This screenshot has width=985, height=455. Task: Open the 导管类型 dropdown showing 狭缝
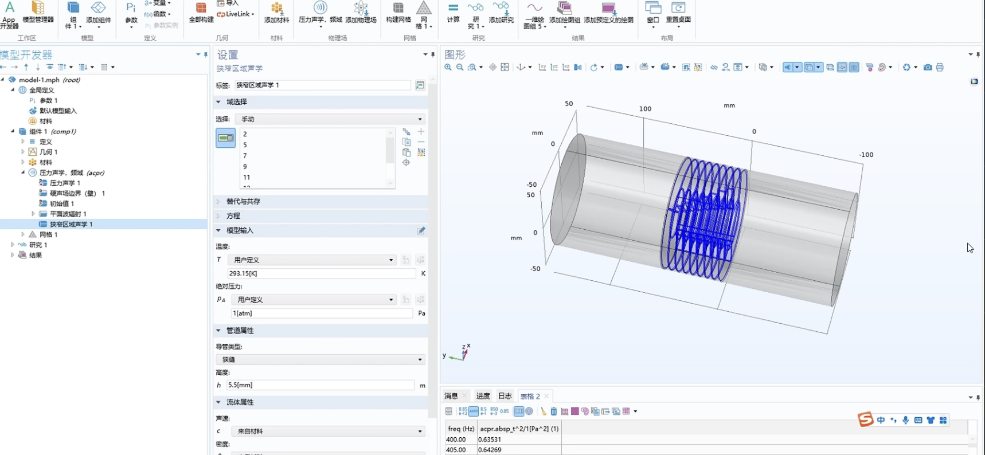[x=320, y=359]
